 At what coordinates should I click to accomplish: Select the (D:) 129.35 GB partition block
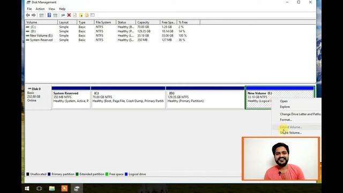205,98
